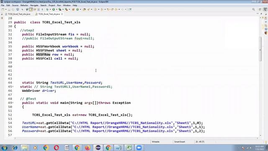This screenshot has width=268, height=151.
Task: Collapse the code fold at line 45
Action: click(13, 87)
